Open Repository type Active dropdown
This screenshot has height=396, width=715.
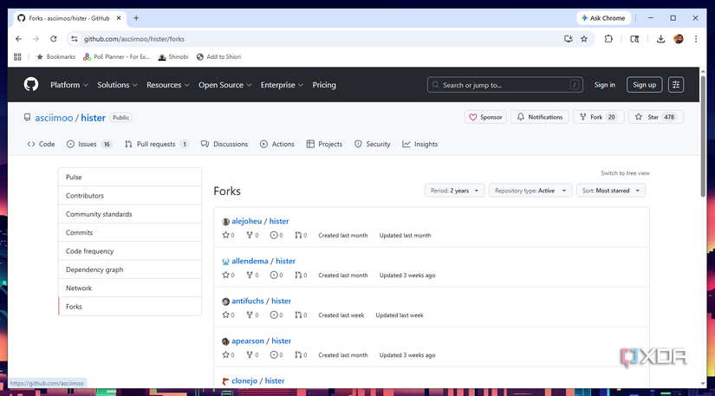530,191
